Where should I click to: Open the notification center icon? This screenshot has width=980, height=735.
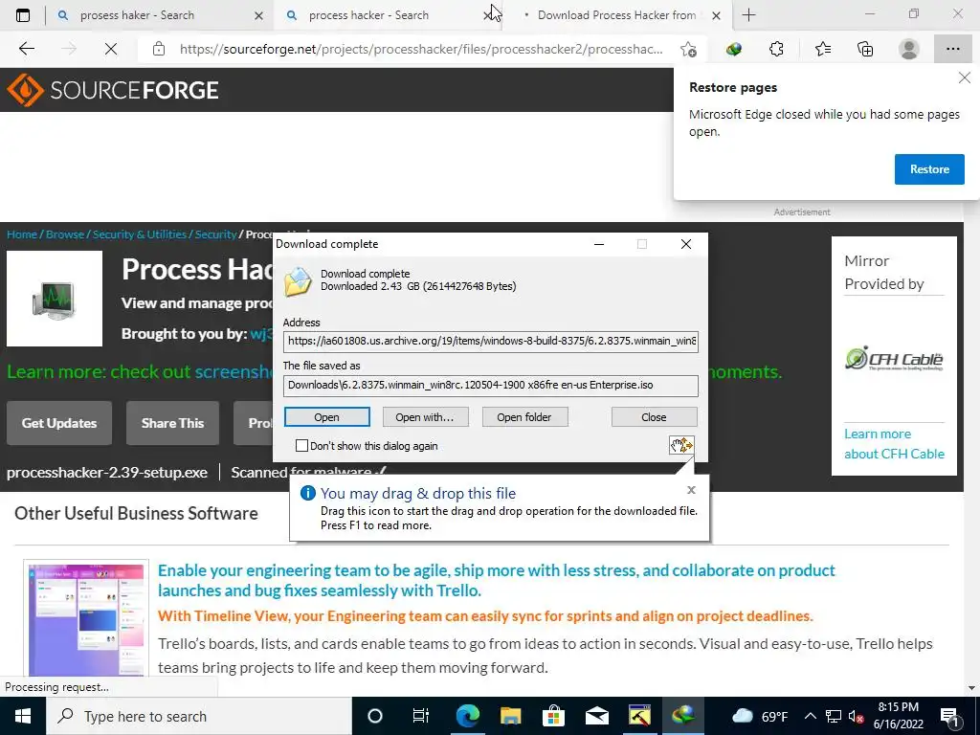949,716
